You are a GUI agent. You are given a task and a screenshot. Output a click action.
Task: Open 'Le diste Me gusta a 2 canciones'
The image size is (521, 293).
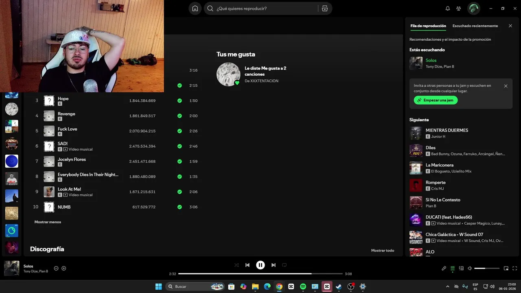tap(265, 71)
